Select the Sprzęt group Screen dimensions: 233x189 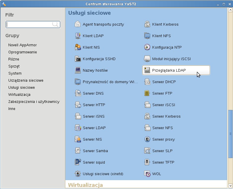point(14,66)
